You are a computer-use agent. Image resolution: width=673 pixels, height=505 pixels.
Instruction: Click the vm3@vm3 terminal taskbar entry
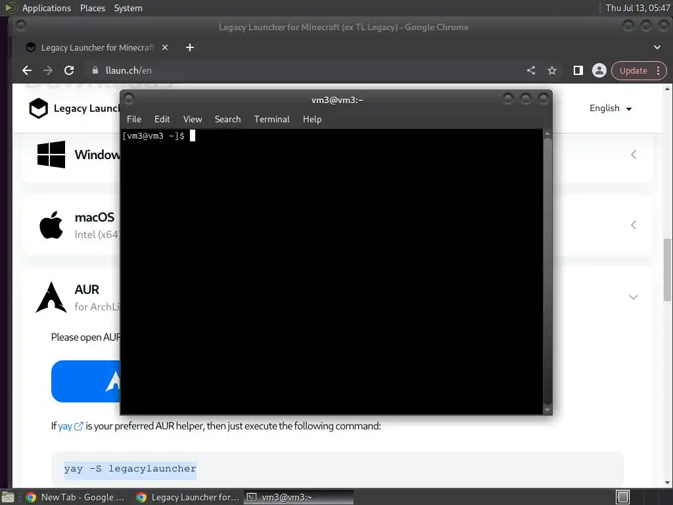[x=299, y=497]
